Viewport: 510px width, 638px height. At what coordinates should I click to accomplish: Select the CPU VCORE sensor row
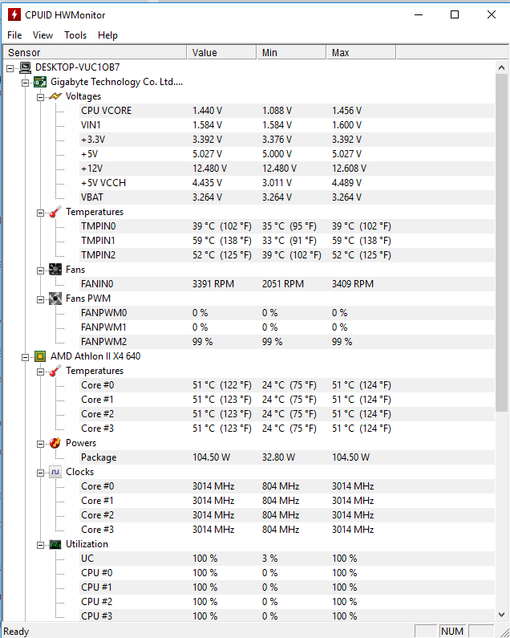click(106, 111)
